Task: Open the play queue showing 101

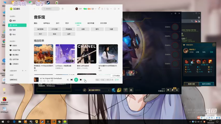Action: [x=117, y=80]
